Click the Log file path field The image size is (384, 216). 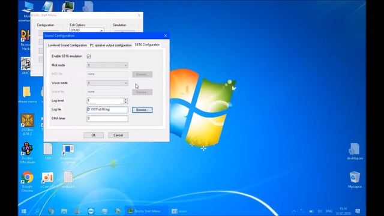[107, 110]
